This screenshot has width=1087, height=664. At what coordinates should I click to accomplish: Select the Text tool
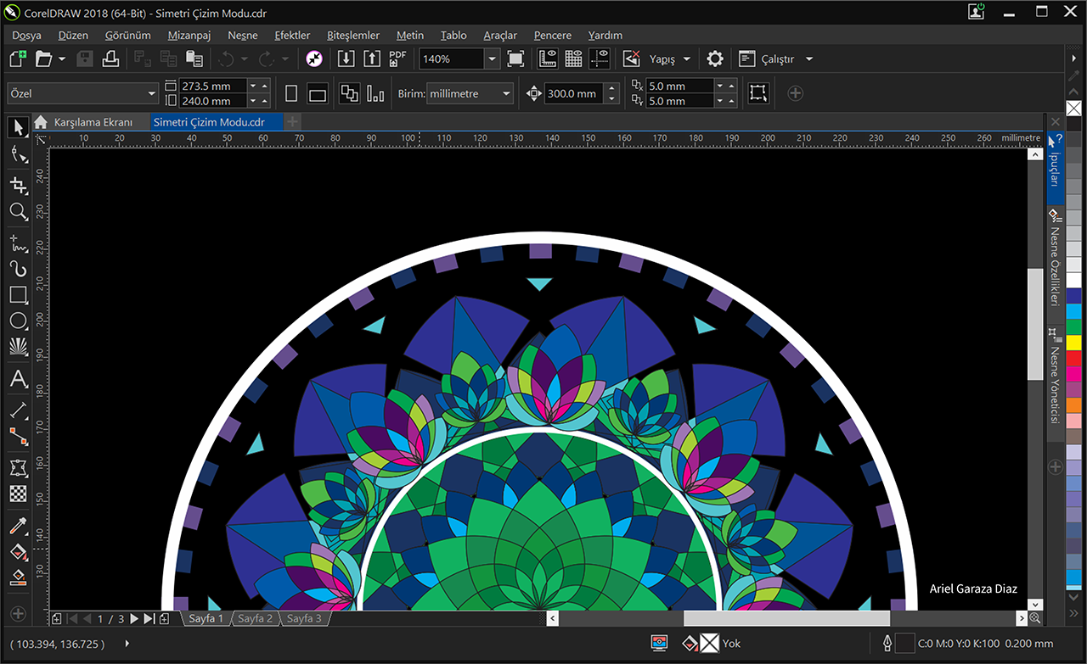click(x=18, y=379)
